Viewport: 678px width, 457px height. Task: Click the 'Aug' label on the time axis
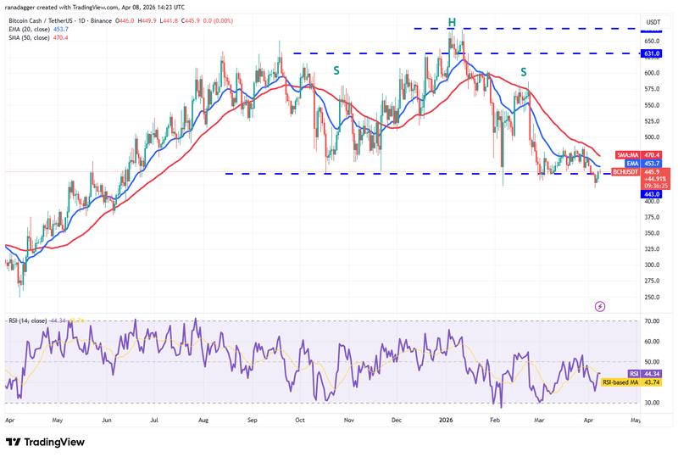point(204,419)
